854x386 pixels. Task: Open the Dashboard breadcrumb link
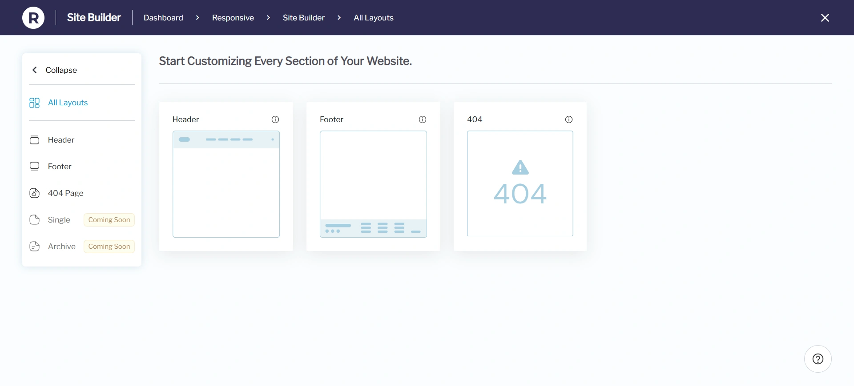163,18
